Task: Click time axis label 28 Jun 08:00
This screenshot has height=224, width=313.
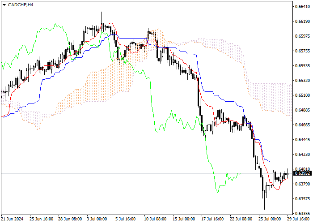Action: (x=70, y=219)
